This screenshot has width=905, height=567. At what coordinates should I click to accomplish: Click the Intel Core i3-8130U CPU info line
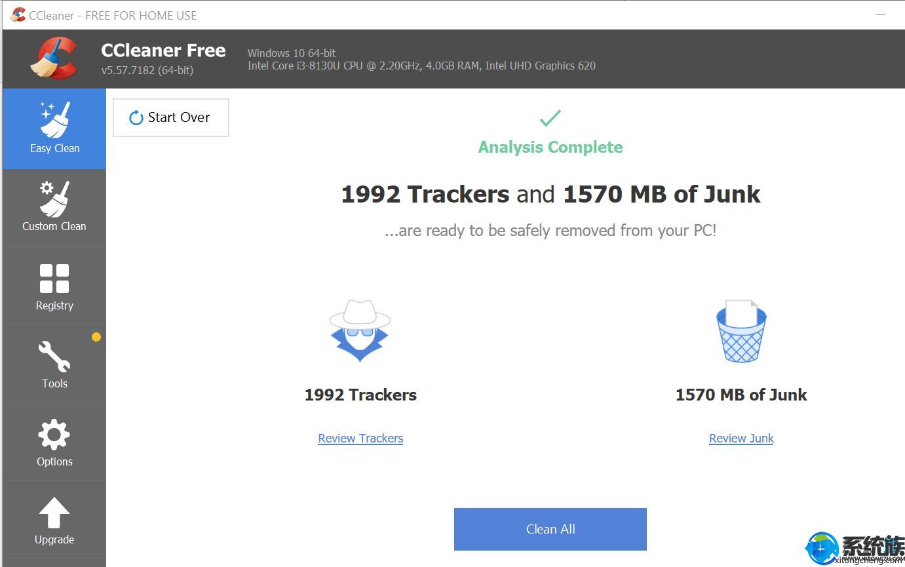coord(421,66)
